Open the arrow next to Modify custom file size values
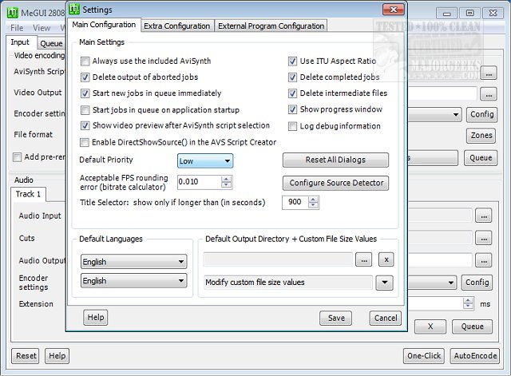Image resolution: width=511 pixels, height=376 pixels. click(386, 282)
